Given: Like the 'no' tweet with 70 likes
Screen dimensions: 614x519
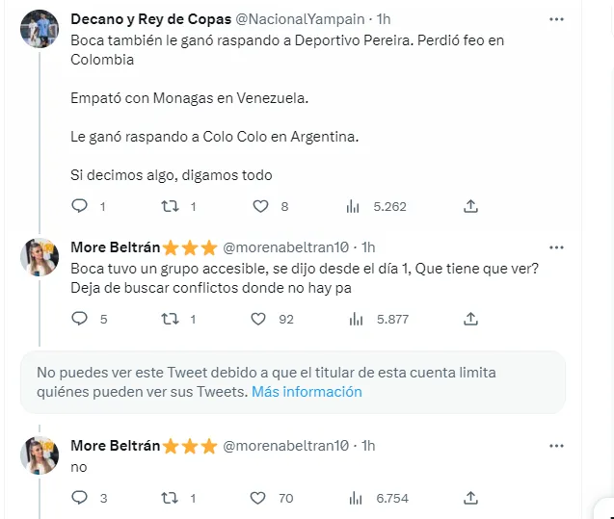Looking at the screenshot, I should pos(257,498).
